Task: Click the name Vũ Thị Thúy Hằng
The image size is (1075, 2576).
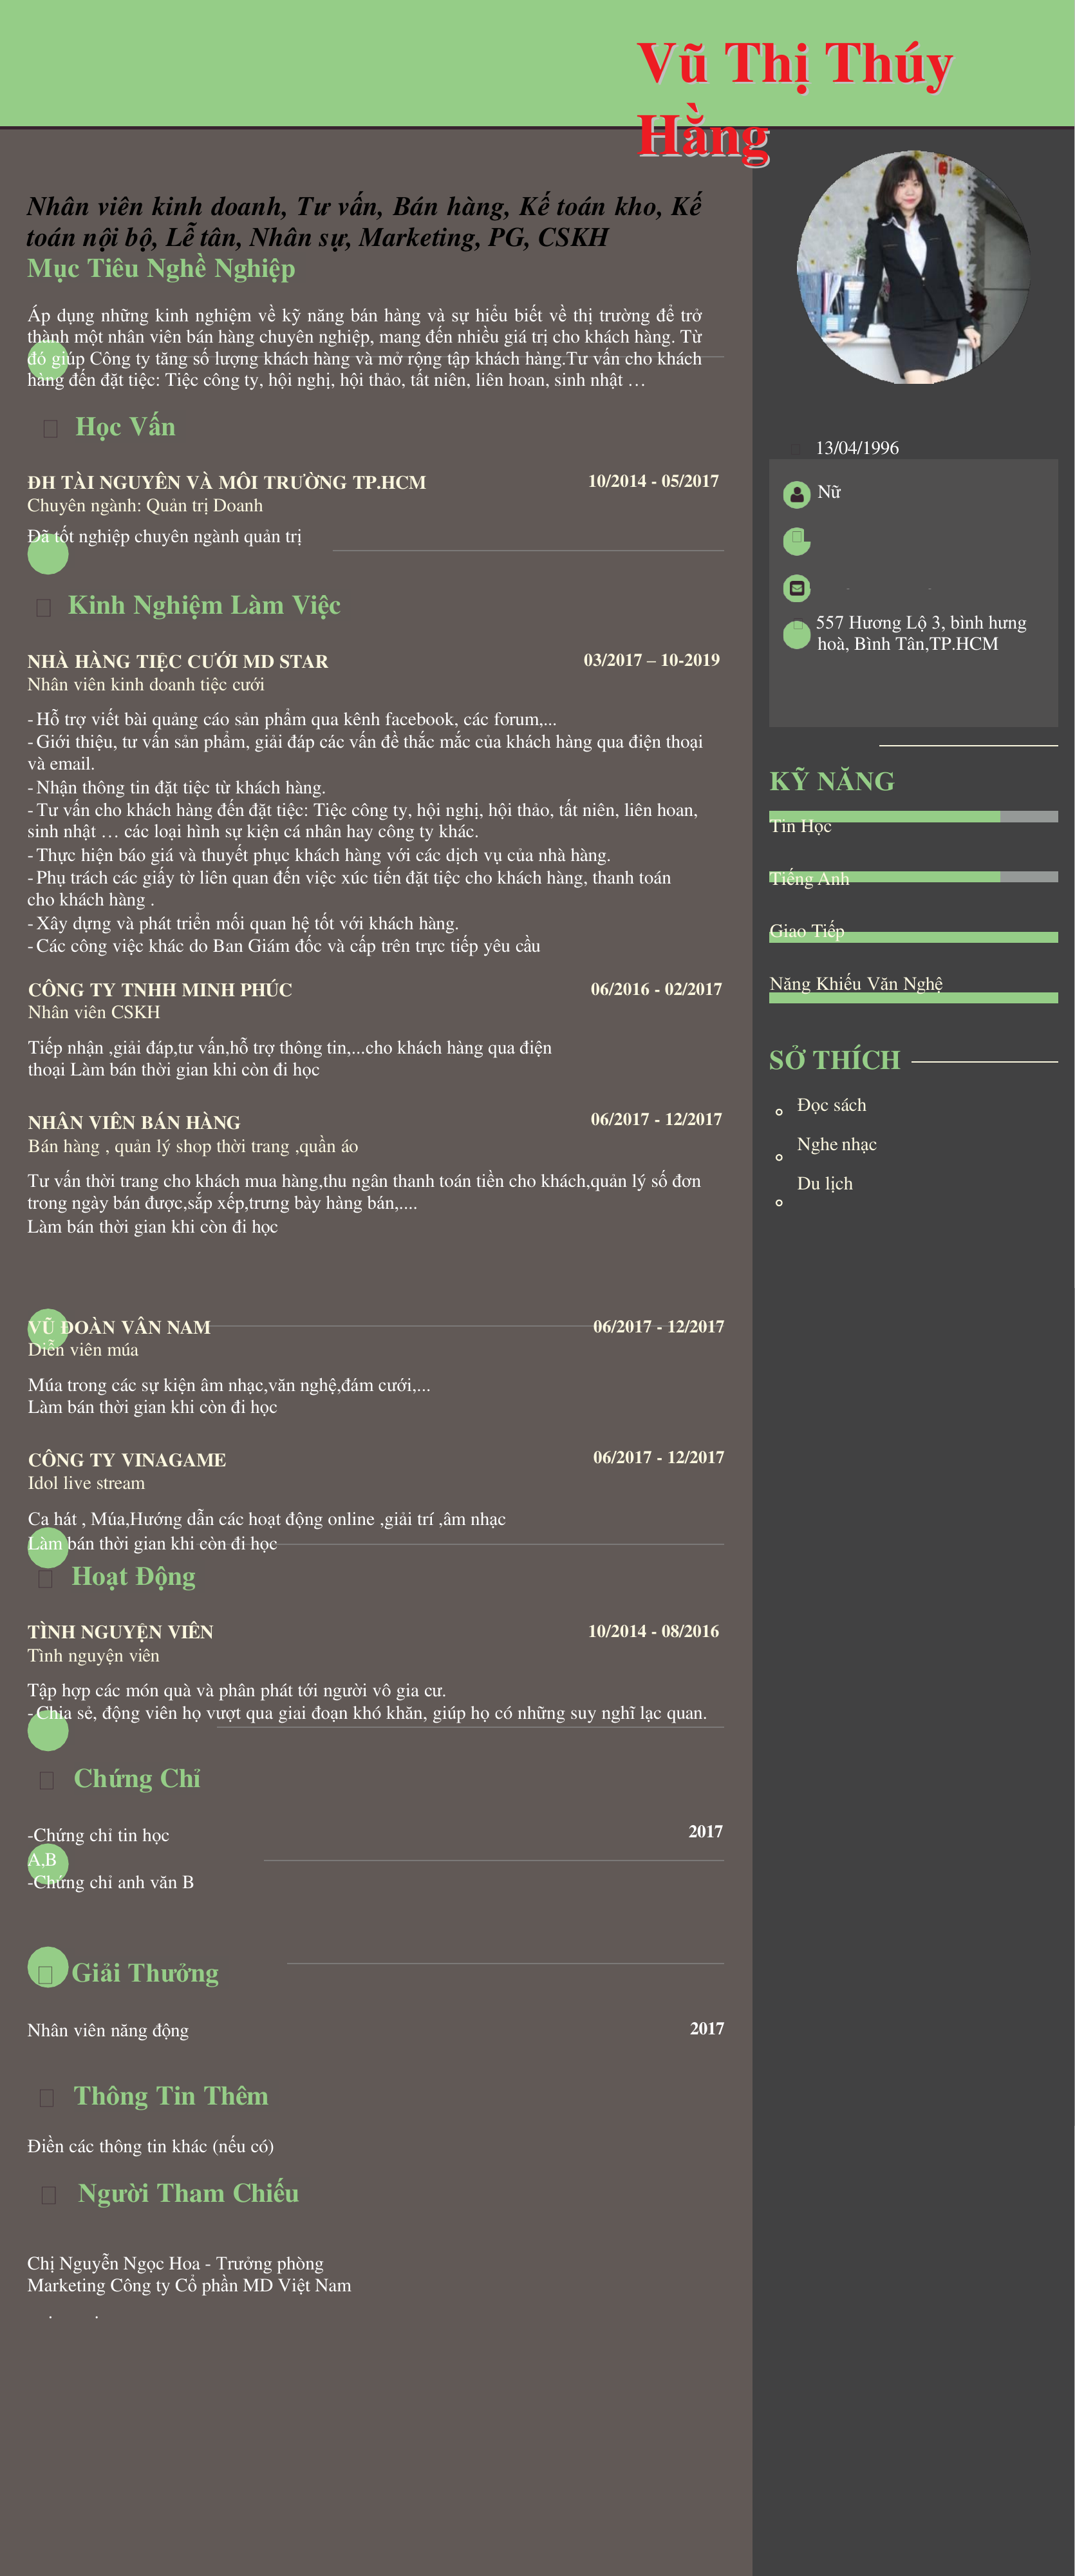Action: [794, 98]
